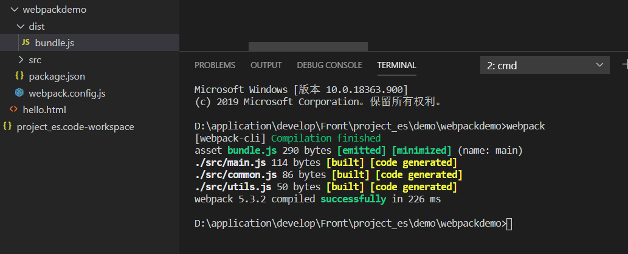
Task: Click './src/utils.js' in terminal output
Action: [233, 187]
